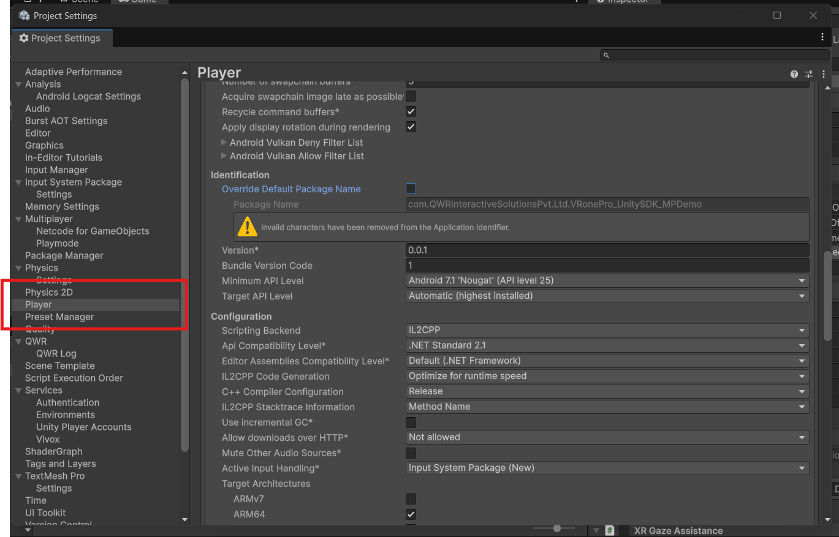Select Vivox under Services
This screenshot has height=537, width=839.
pos(48,439)
